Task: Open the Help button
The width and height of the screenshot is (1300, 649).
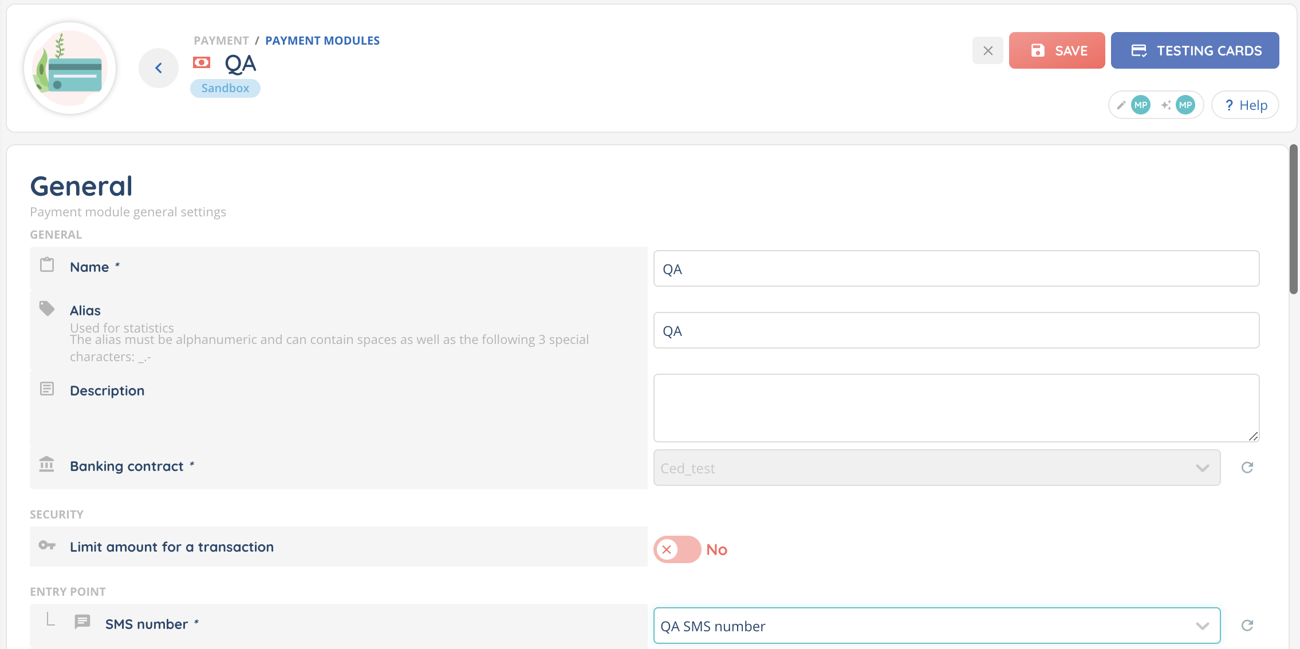Action: click(x=1245, y=105)
